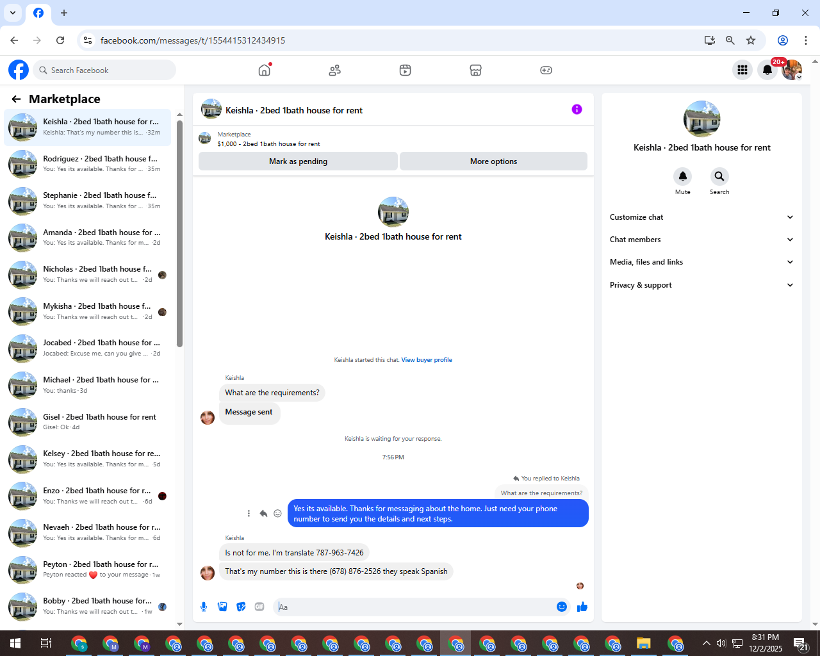Viewport: 820px width, 656px height.
Task: Open the Gaming controller icon
Action: (546, 70)
